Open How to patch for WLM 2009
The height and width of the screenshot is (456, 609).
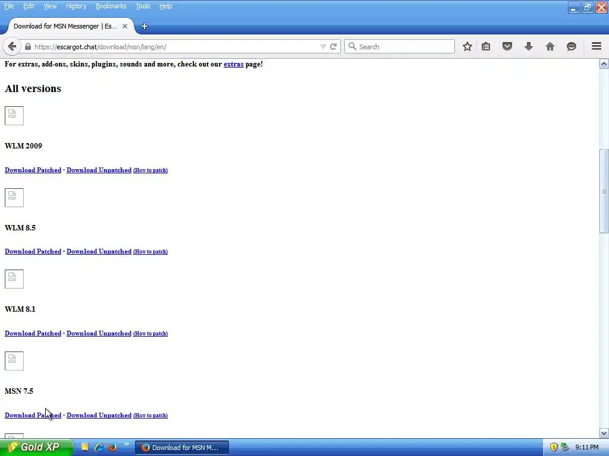(150, 170)
